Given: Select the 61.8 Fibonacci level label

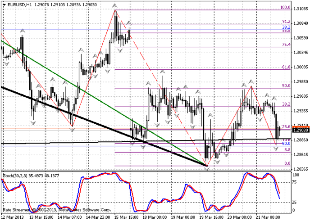Looking at the screenshot, I should coord(285,67).
